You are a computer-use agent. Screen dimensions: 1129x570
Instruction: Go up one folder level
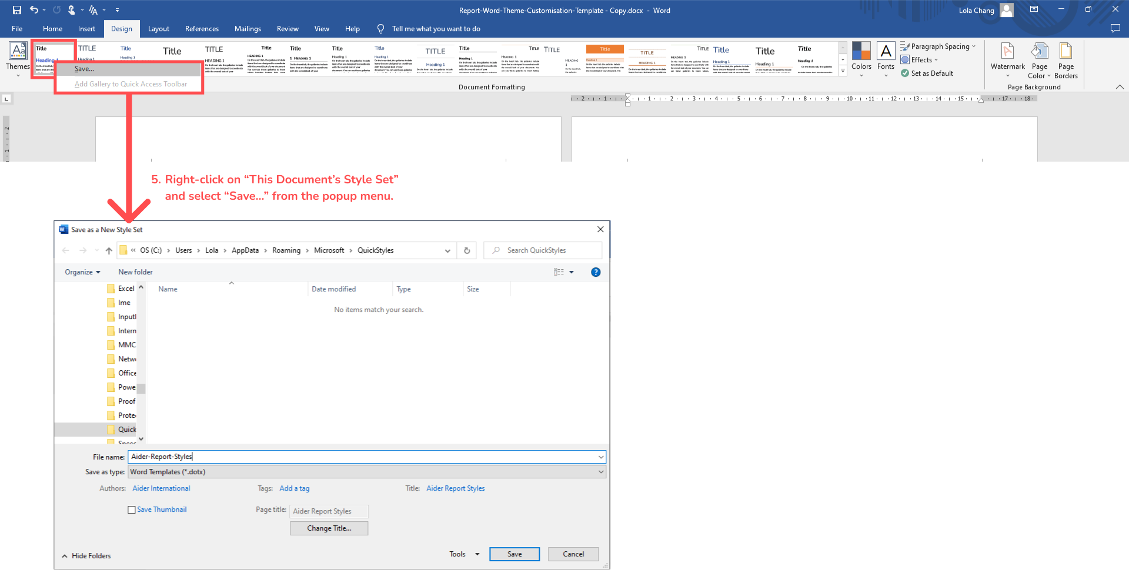[x=109, y=250]
